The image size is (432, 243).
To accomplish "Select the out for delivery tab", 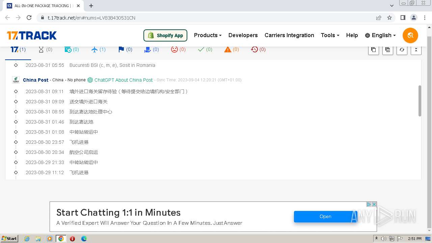I will point(152,50).
